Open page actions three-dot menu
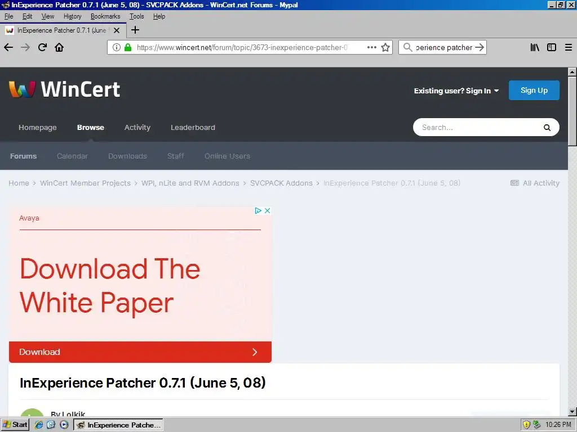The image size is (577, 432). [372, 47]
